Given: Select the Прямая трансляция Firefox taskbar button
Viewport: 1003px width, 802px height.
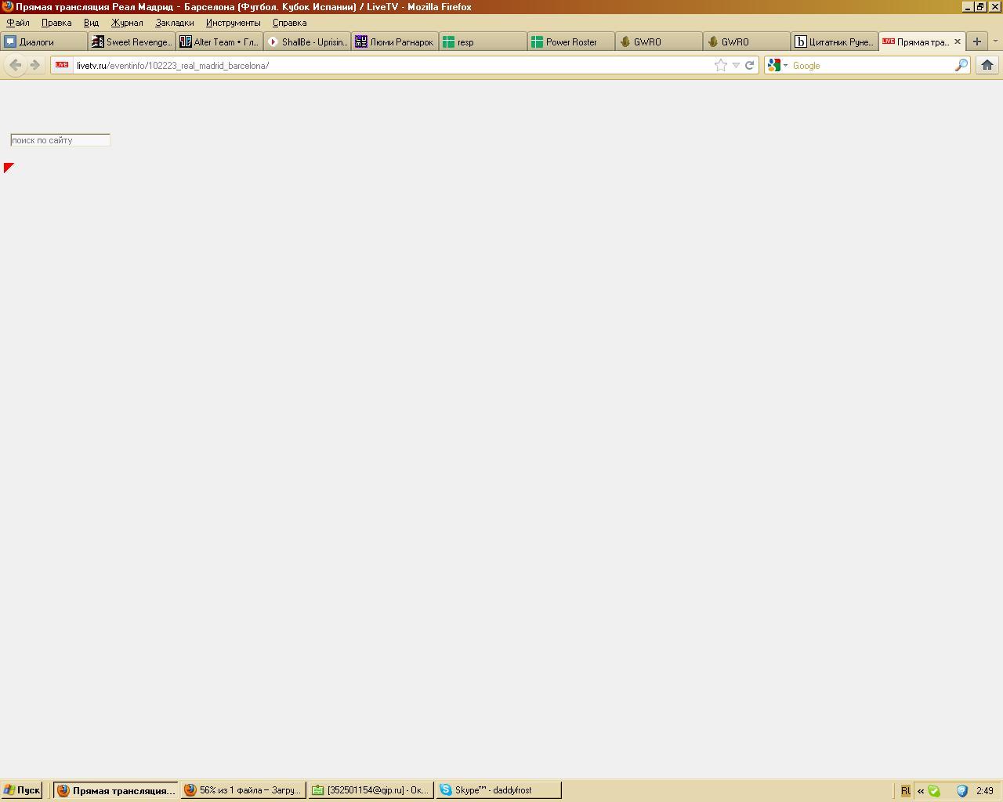Looking at the screenshot, I should 116,790.
